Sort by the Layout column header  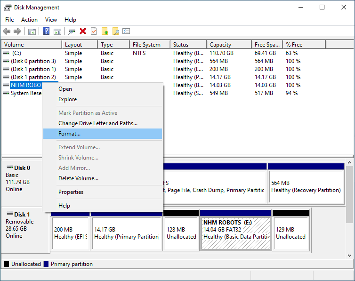(x=80, y=45)
